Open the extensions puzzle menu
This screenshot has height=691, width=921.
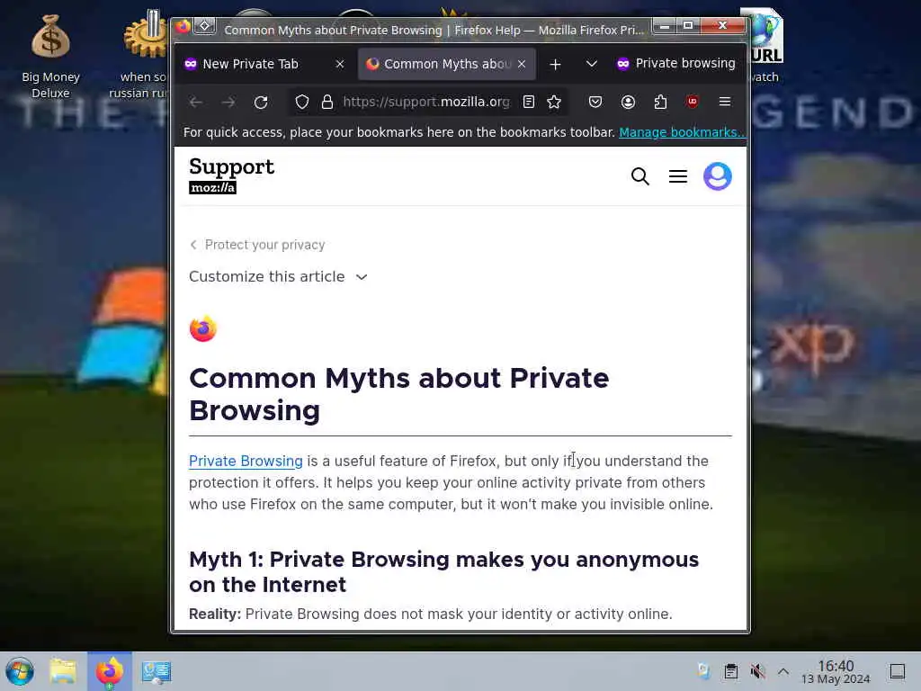point(660,103)
